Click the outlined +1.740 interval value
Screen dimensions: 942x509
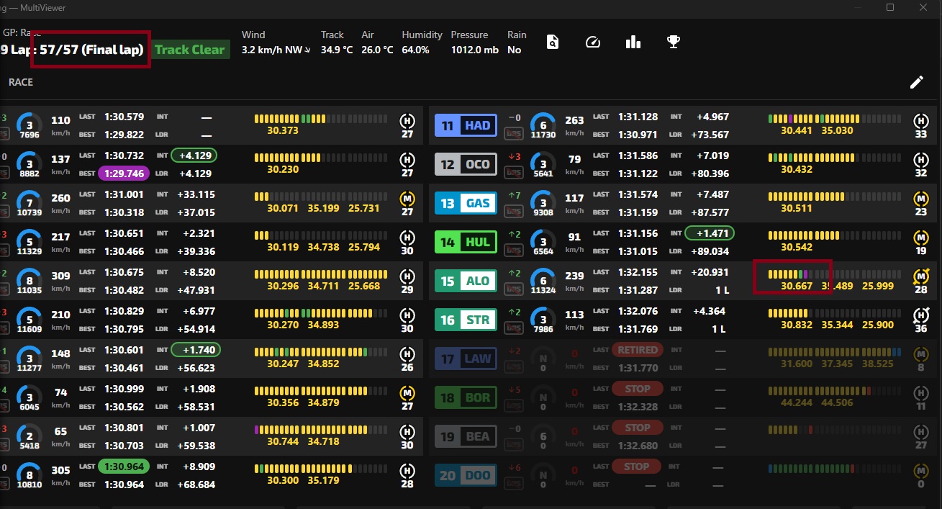[x=196, y=350]
